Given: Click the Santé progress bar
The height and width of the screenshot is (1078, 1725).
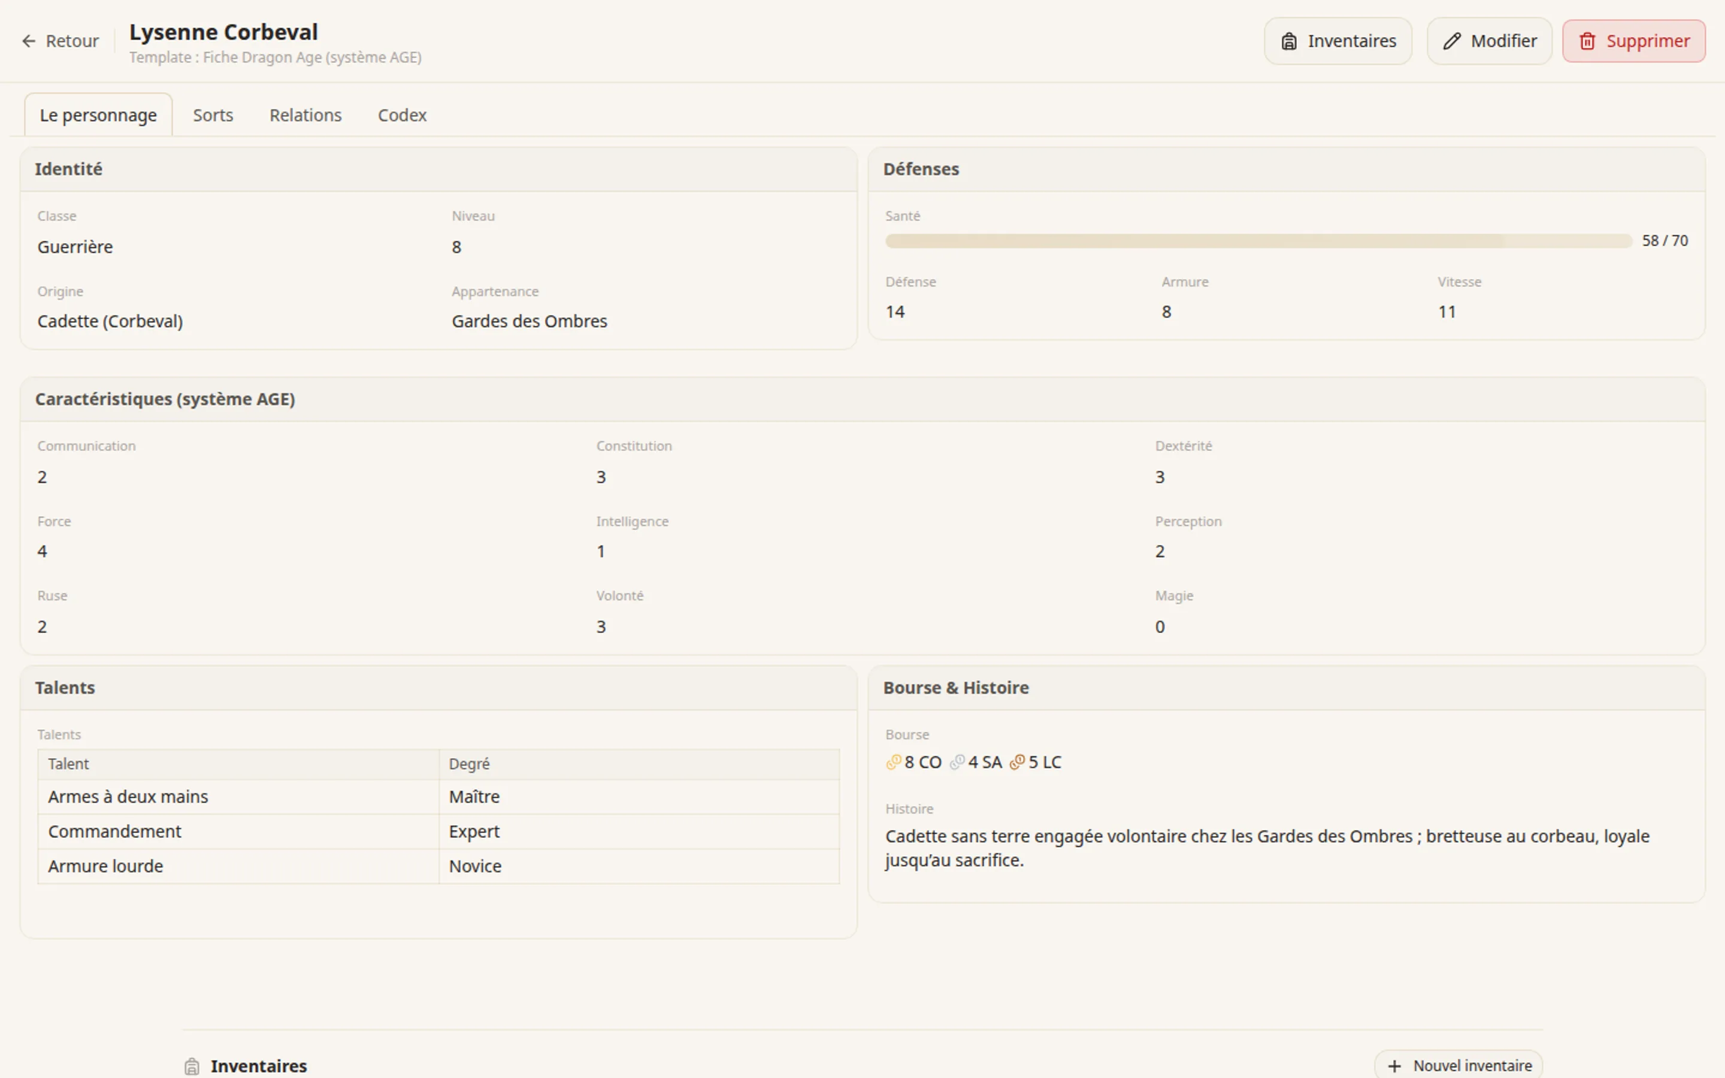Looking at the screenshot, I should pyautogui.click(x=1259, y=241).
